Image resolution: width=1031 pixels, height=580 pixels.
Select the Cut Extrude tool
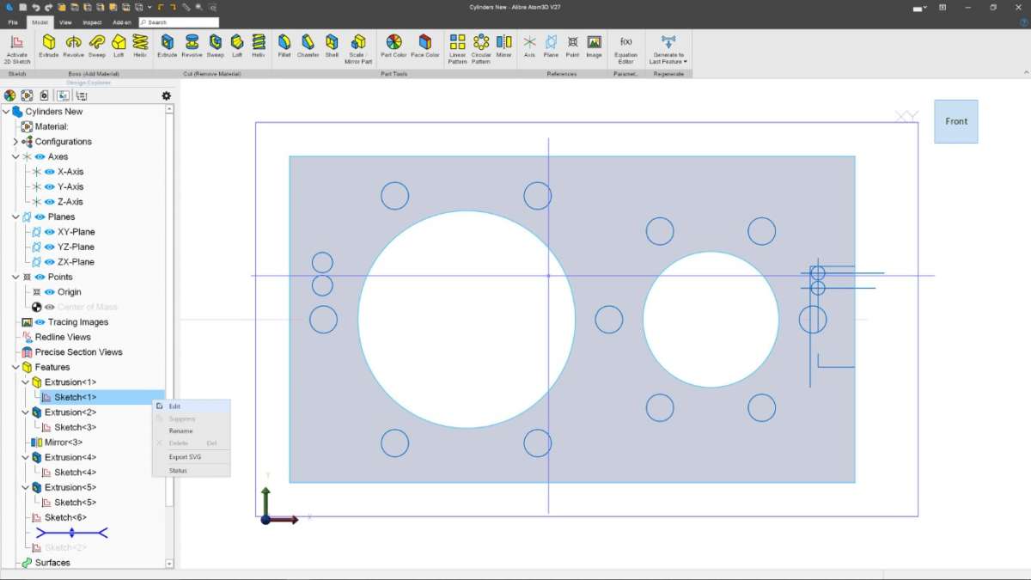[167, 46]
